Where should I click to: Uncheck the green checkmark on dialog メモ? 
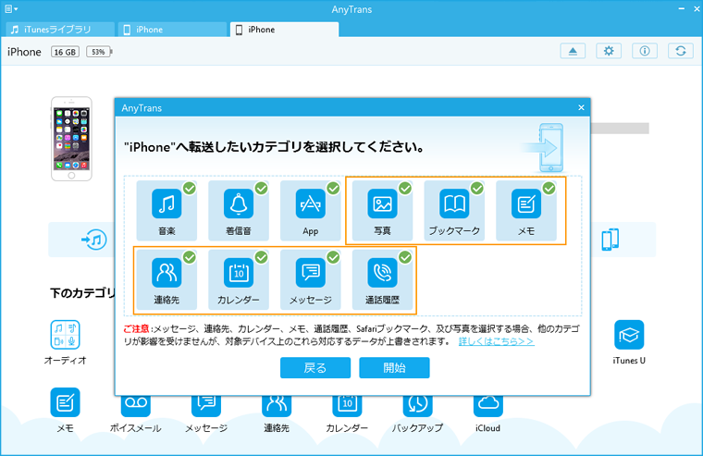tap(549, 189)
